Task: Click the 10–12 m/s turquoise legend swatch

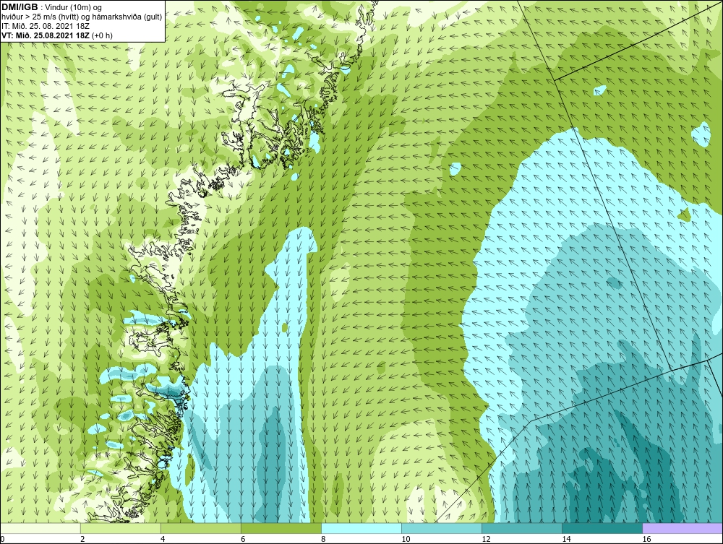Action: point(442,528)
